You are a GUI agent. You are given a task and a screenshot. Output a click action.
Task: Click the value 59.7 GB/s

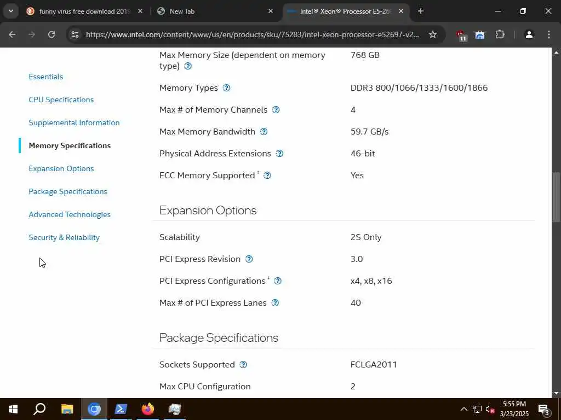click(370, 131)
